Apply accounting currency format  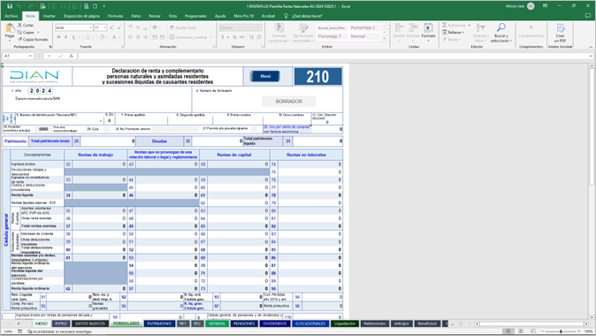(222, 37)
